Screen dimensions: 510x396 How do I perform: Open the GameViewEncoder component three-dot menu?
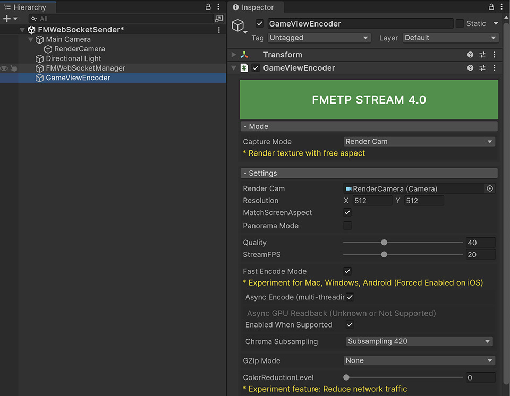(494, 67)
